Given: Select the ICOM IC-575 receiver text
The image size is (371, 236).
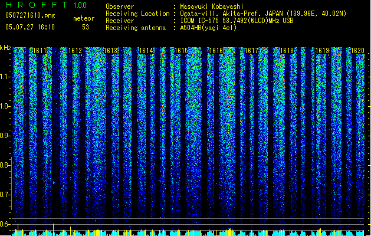Looking at the screenshot, I should (237, 21).
